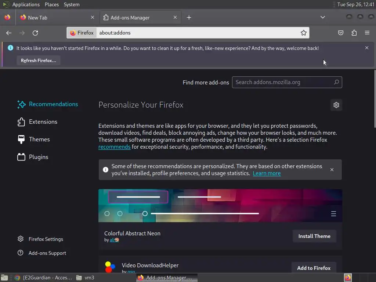Viewport: 376px width, 282px height.
Task: Open the Places menu
Action: click(x=52, y=4)
